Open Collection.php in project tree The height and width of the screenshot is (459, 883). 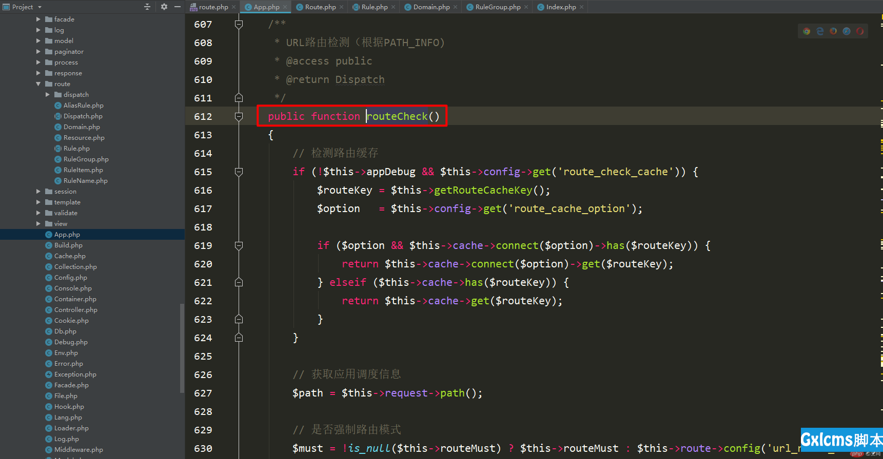point(71,266)
